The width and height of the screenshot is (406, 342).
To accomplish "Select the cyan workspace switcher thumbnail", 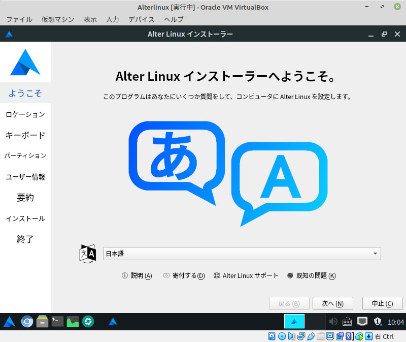I will [x=294, y=321].
